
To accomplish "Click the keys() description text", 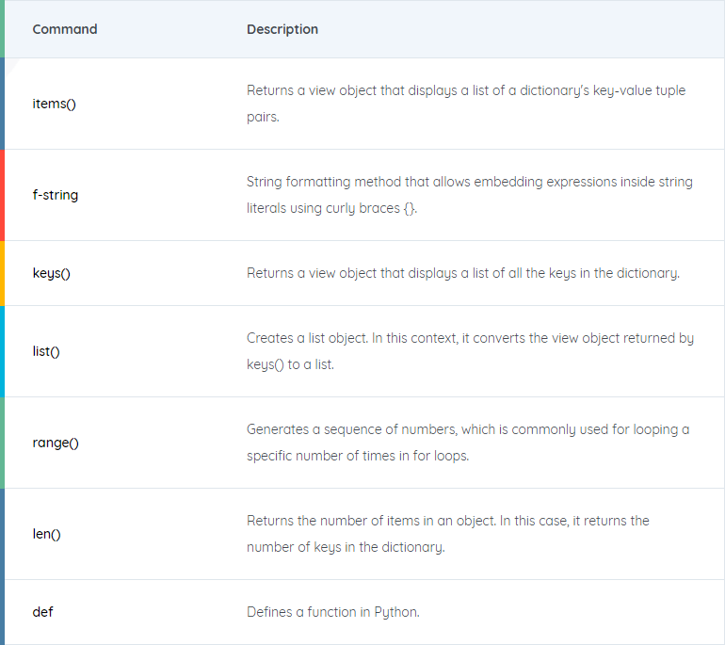I will tap(463, 273).
